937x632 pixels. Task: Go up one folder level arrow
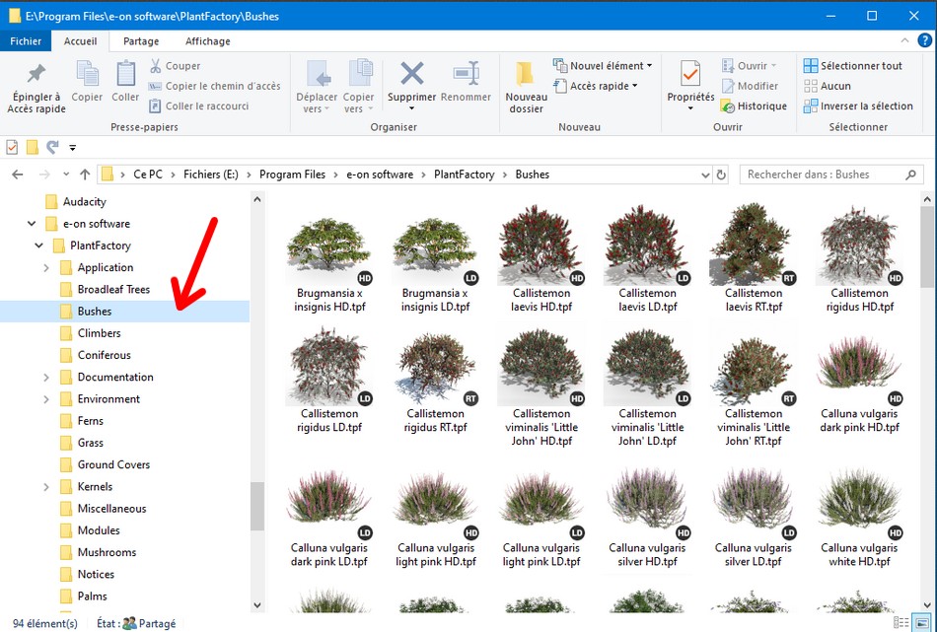point(85,175)
